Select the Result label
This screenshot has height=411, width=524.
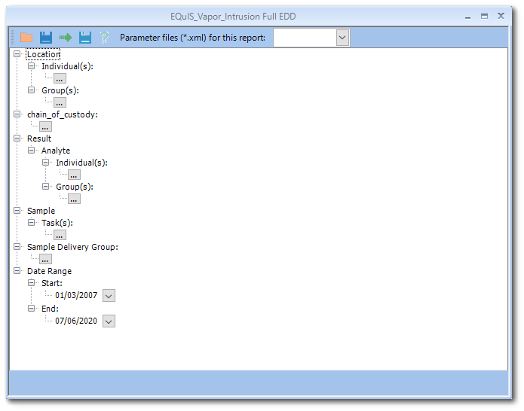point(39,139)
